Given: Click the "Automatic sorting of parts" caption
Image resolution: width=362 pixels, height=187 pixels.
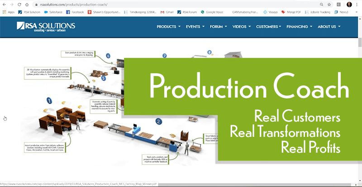Looking at the screenshot, I should [x=104, y=107].
